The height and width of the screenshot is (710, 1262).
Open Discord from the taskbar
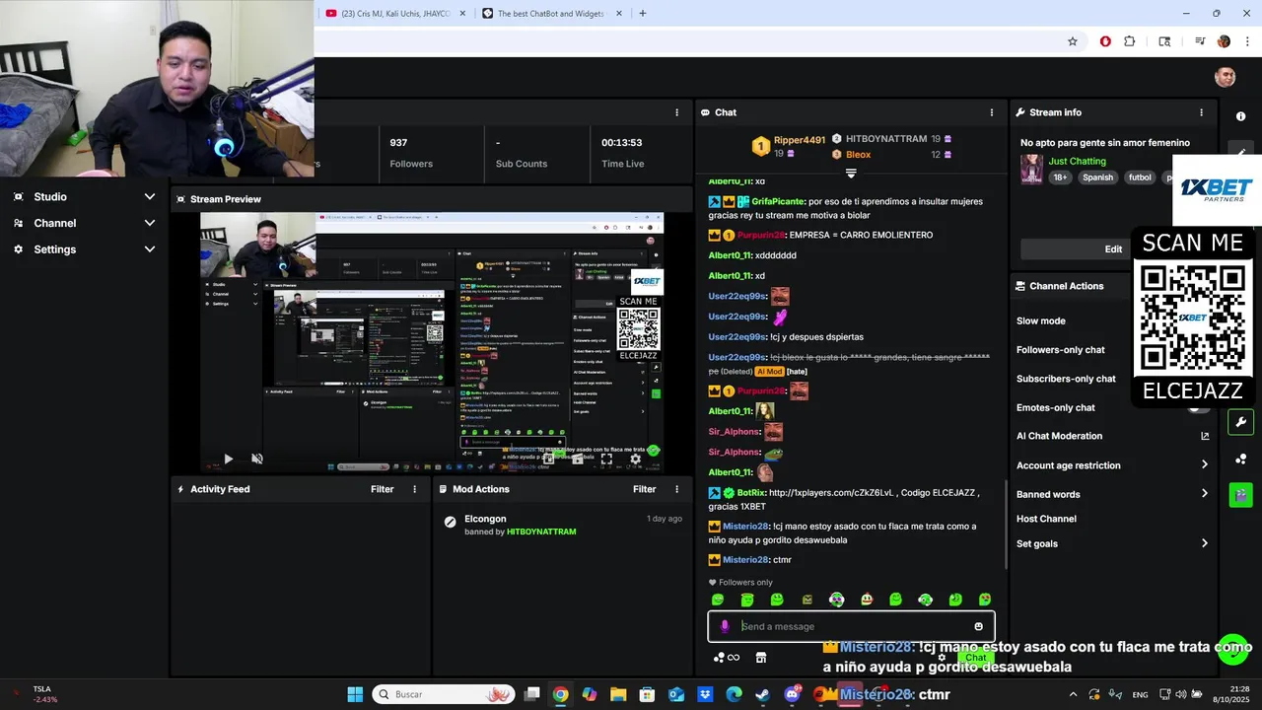792,694
